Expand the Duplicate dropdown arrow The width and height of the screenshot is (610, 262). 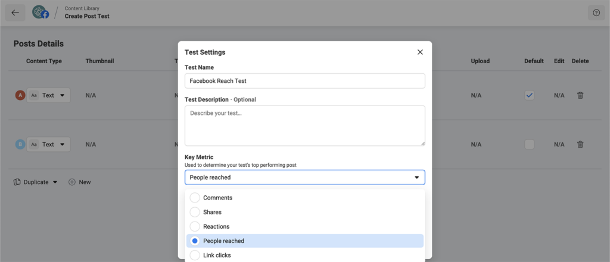pos(55,182)
